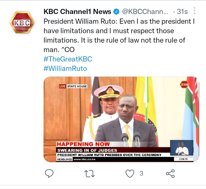
Task: Open the #TheGreatKBC hashtag
Action: (x=68, y=59)
